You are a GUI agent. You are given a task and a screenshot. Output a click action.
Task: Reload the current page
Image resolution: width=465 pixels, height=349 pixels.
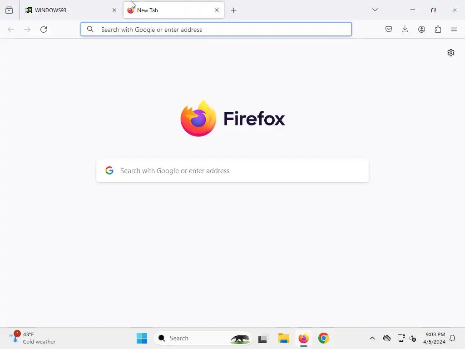click(44, 30)
